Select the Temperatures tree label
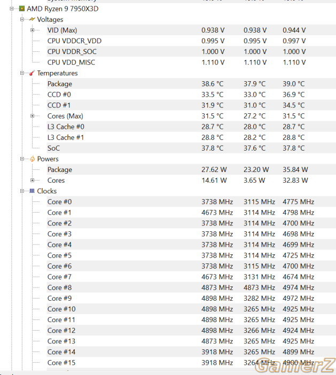Image resolution: width=336 pixels, height=375 pixels. point(57,73)
